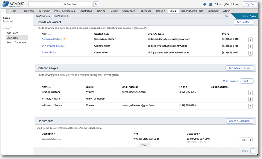This screenshot has height=159, width=262.
Task: Open kebab menu next to Back link
Action: [253, 151]
